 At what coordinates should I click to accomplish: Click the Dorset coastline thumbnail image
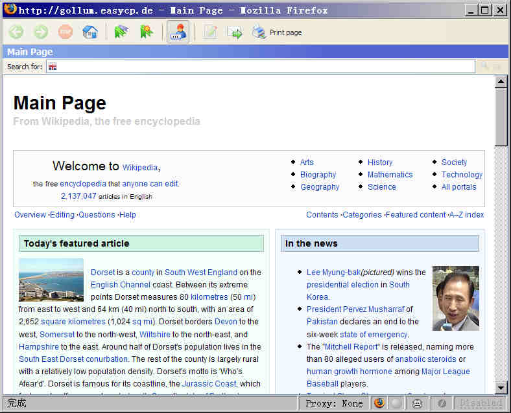pos(51,280)
